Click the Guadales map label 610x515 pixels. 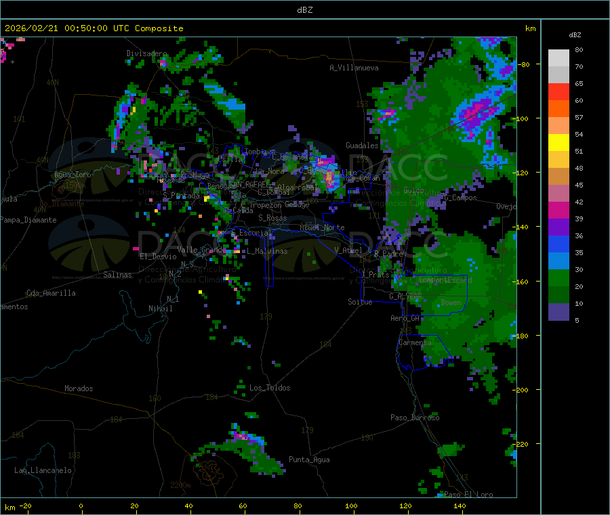(x=362, y=145)
